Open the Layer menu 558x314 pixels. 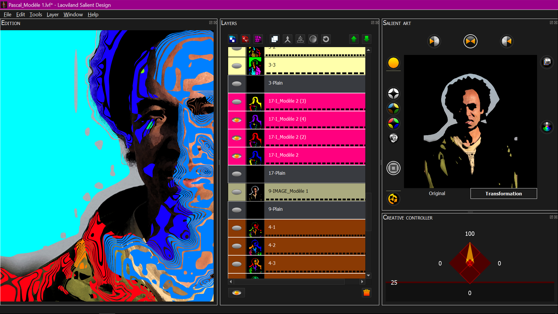tap(53, 15)
